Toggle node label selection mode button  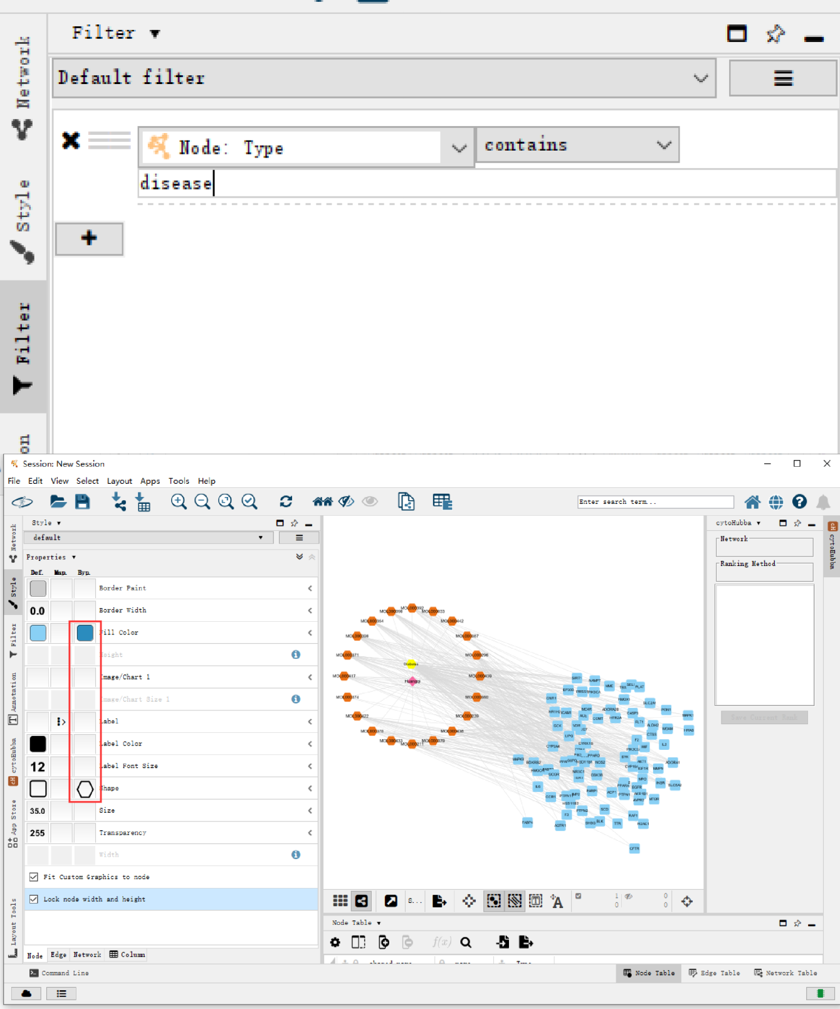click(557, 902)
